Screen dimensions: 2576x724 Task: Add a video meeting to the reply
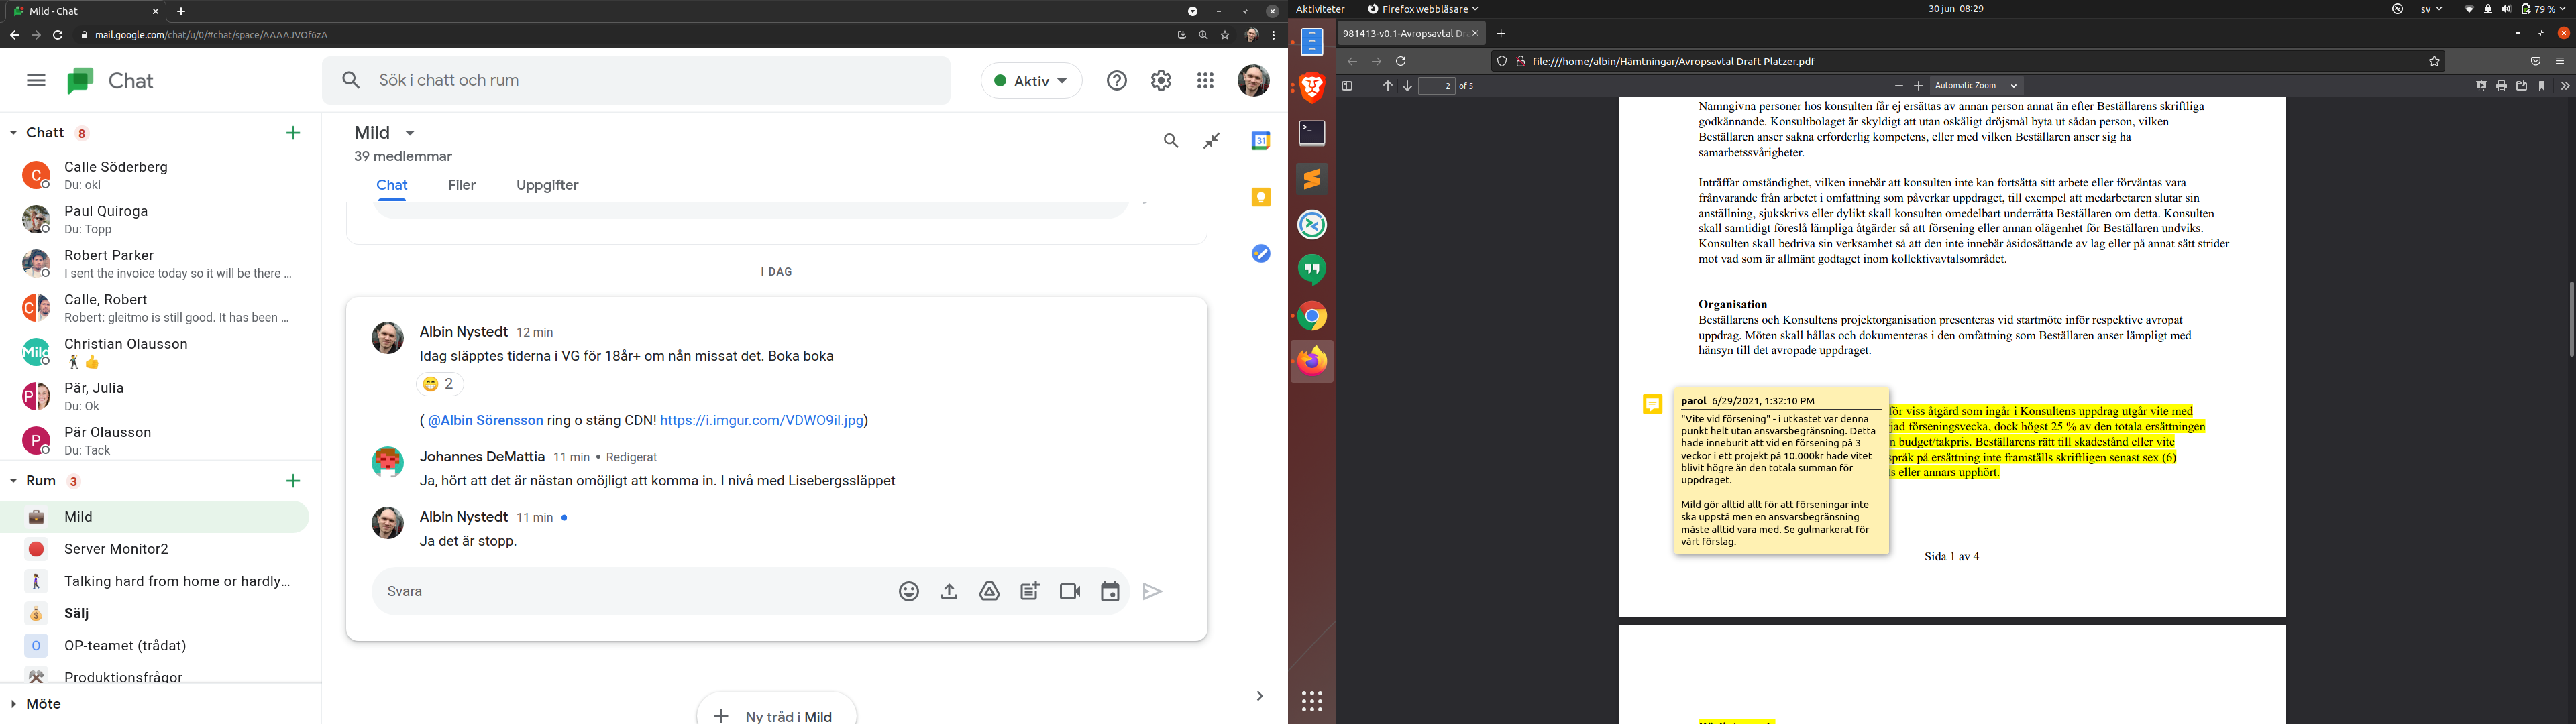coord(1070,592)
